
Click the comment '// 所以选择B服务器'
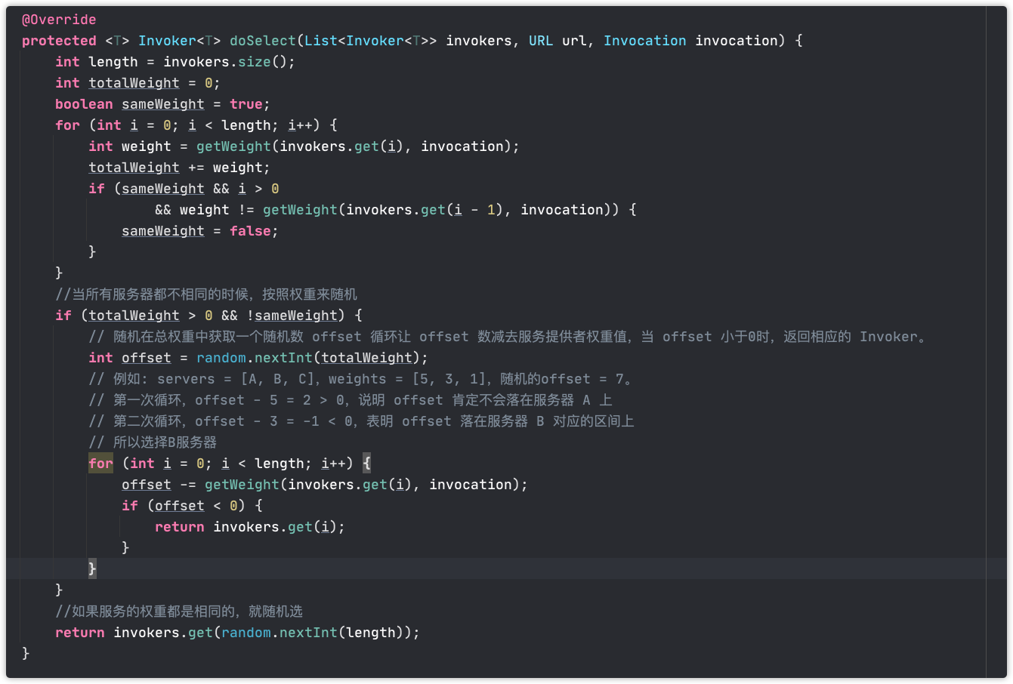tap(153, 442)
